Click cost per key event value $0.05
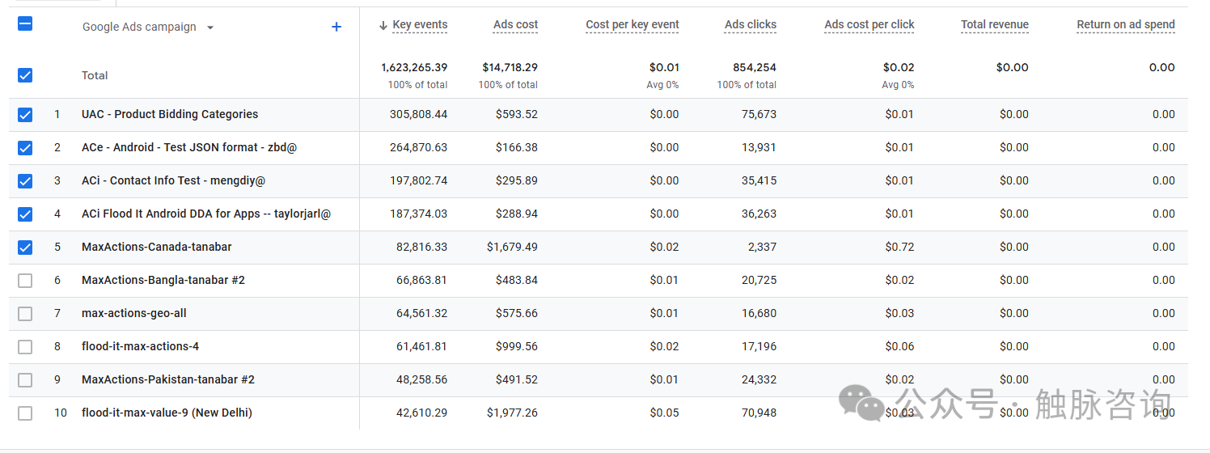 coord(664,413)
